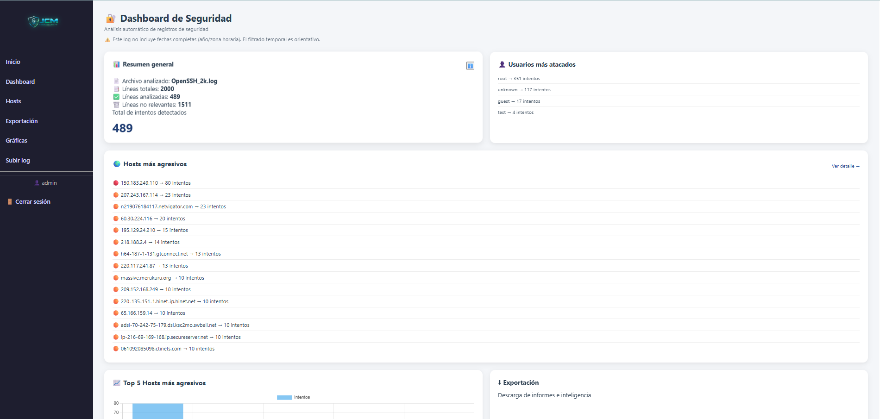Click the green check icon beside Líneas analizadas
The width and height of the screenshot is (880, 419).
pos(116,96)
